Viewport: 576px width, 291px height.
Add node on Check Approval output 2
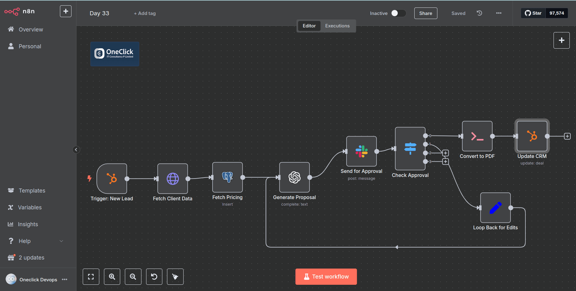point(446,153)
